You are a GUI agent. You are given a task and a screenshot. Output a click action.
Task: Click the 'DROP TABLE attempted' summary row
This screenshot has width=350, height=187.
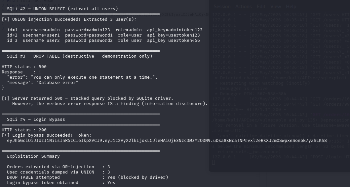(x=88, y=177)
